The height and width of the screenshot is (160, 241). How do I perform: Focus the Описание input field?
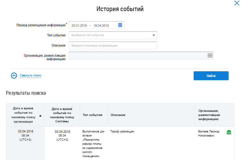[x=113, y=46]
